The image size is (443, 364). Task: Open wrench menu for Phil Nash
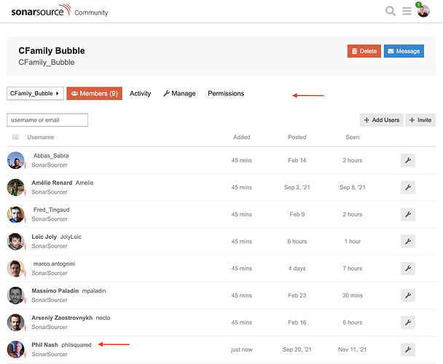(x=408, y=349)
